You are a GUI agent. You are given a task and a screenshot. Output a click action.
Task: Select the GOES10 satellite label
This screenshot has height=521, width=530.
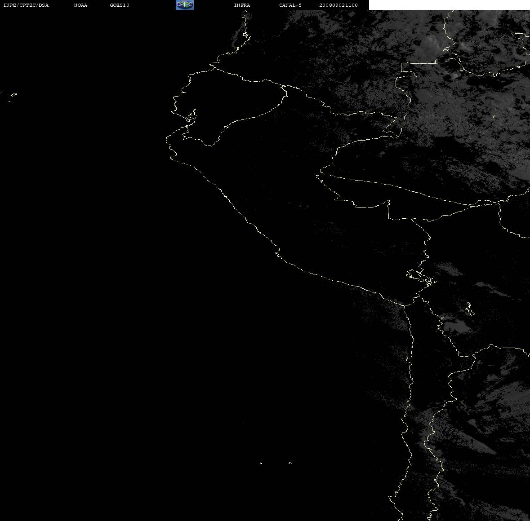(x=119, y=5)
